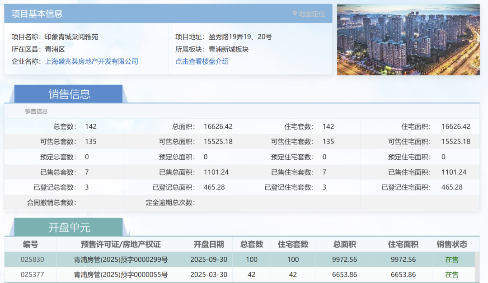This screenshot has width=488, height=283.
Task: Click the 预售许可证/房地产权证 column header
Action: pos(121,245)
